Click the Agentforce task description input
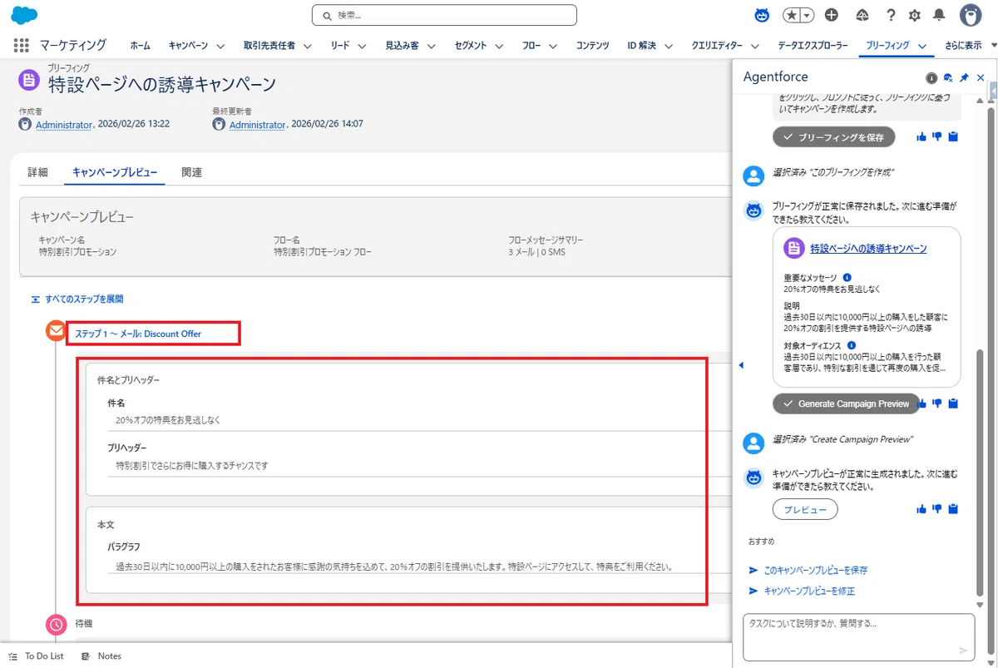998x668 pixels. coord(858,638)
